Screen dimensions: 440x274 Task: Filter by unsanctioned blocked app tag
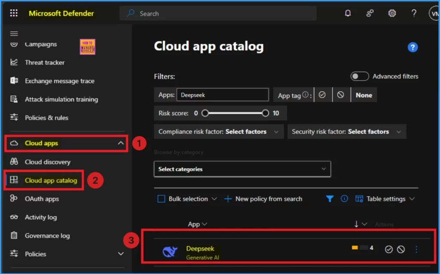tap(340, 95)
